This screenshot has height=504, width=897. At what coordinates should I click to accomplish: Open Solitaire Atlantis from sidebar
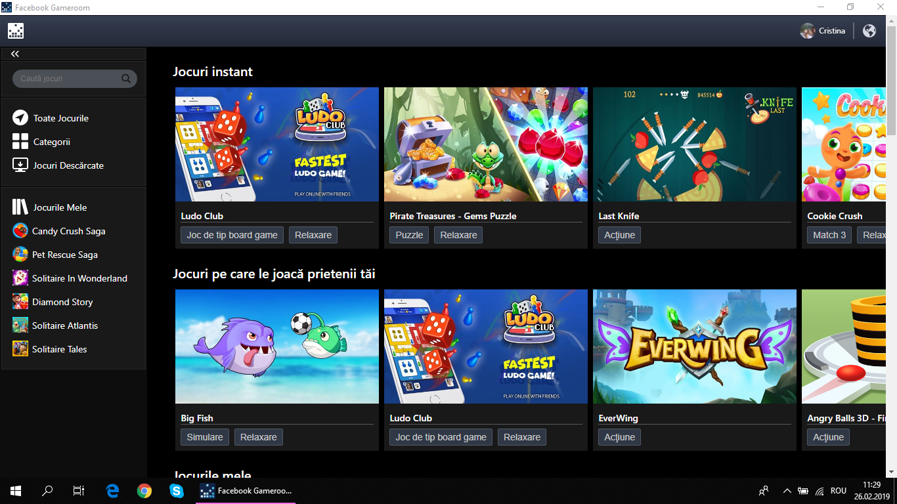click(x=65, y=325)
